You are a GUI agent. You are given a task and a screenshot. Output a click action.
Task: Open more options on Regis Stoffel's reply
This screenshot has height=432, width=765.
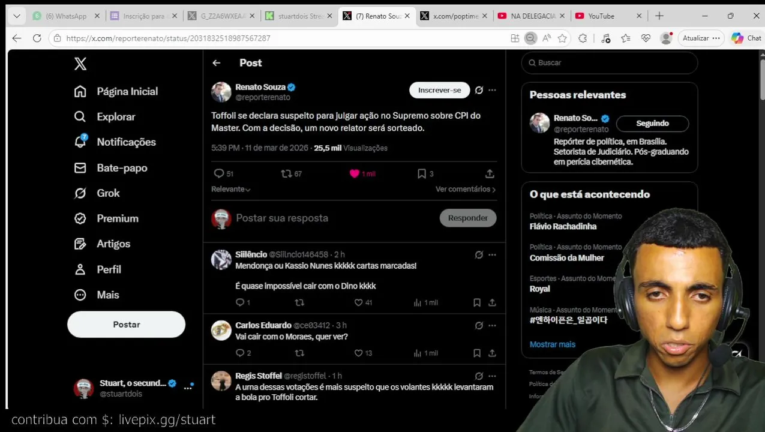click(492, 376)
